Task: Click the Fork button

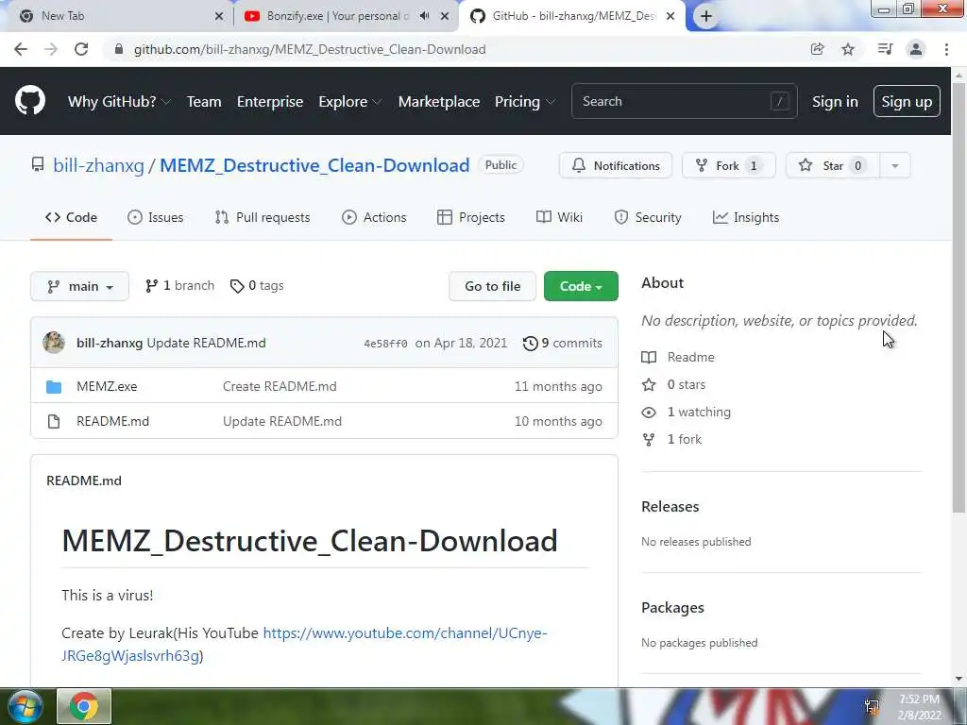Action: point(728,165)
